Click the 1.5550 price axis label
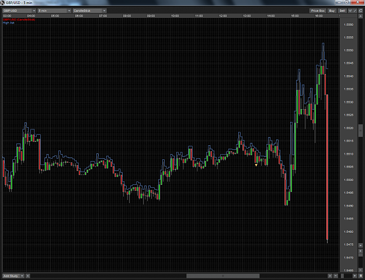The image size is (365, 280). point(349,50)
